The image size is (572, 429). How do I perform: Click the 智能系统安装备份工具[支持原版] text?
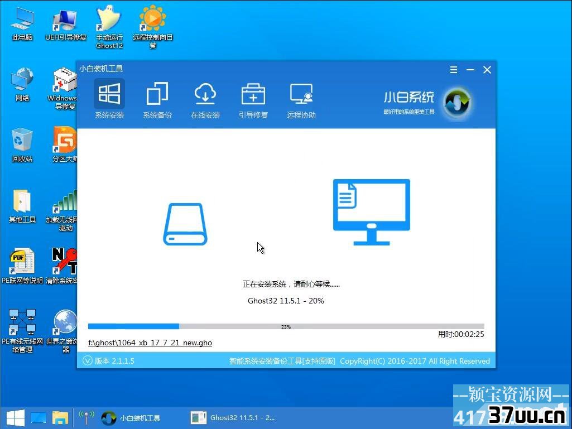282,361
